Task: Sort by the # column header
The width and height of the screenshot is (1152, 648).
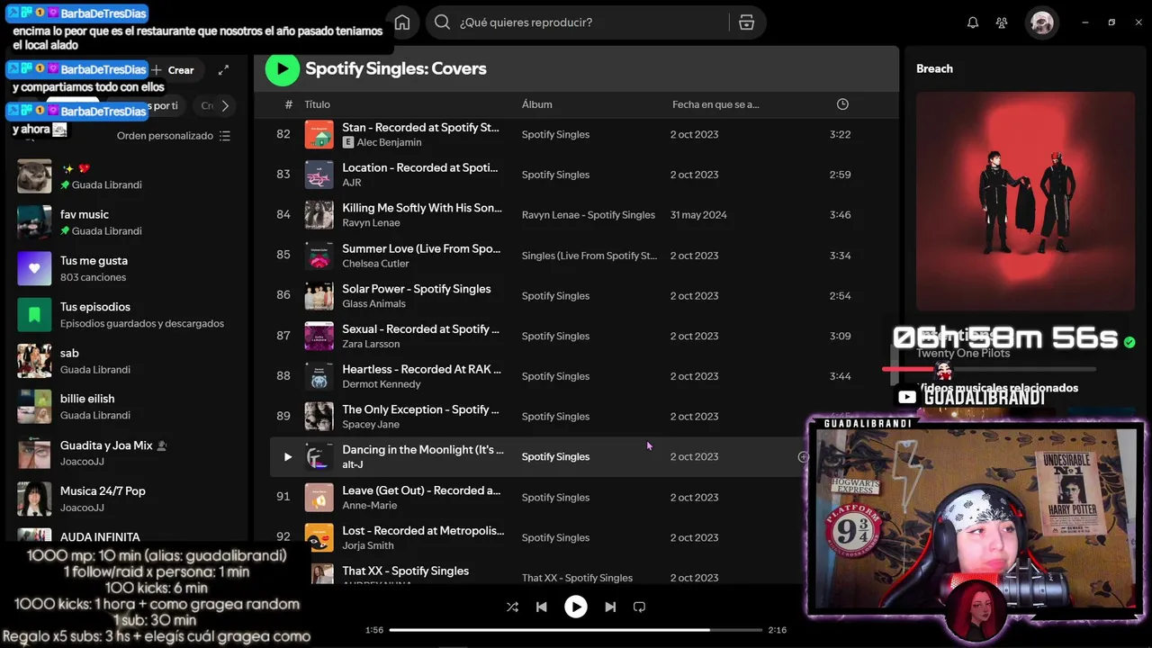Action: [x=288, y=104]
